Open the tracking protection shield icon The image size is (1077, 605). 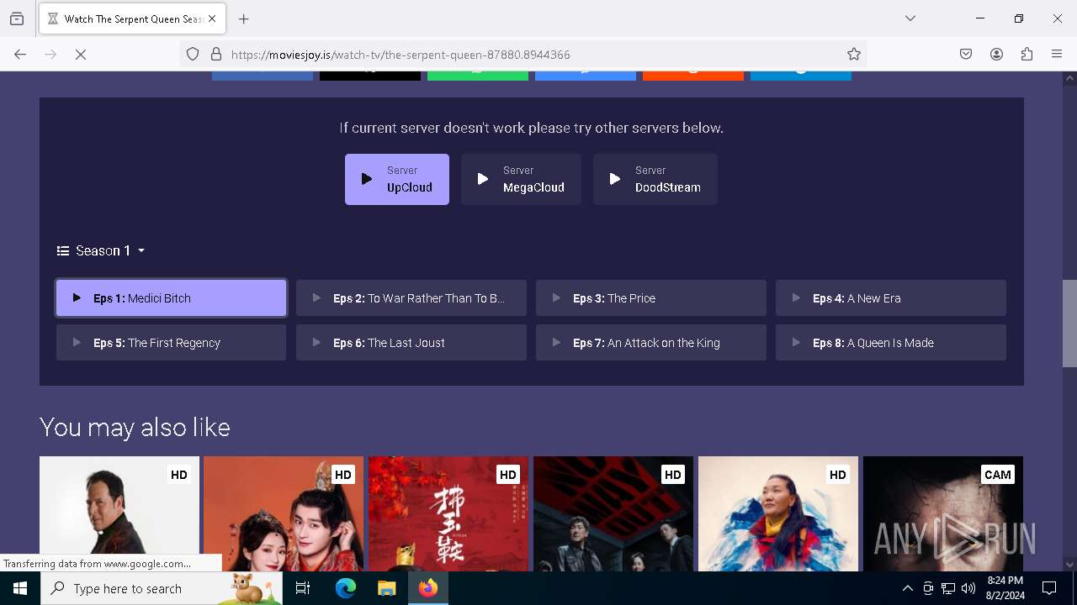193,55
